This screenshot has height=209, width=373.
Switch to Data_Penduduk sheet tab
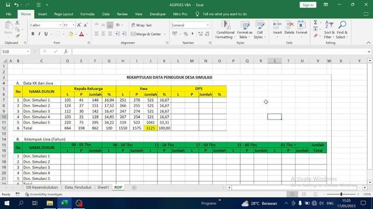coord(78,187)
